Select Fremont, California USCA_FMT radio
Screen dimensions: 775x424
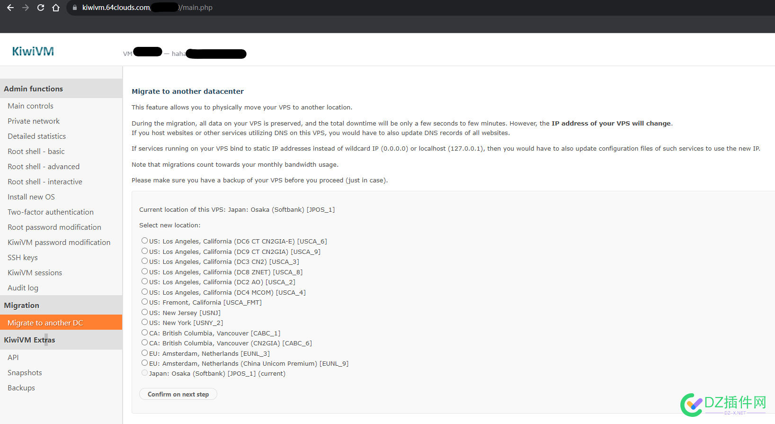click(144, 302)
